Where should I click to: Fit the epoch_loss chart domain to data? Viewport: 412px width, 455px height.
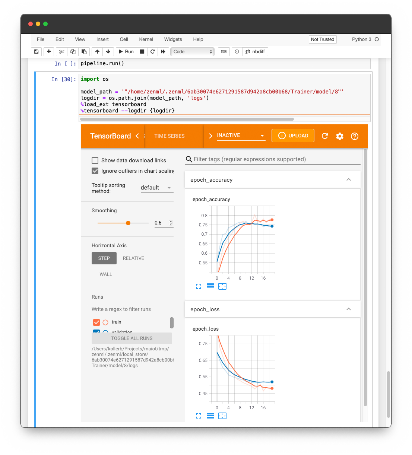tap(222, 416)
